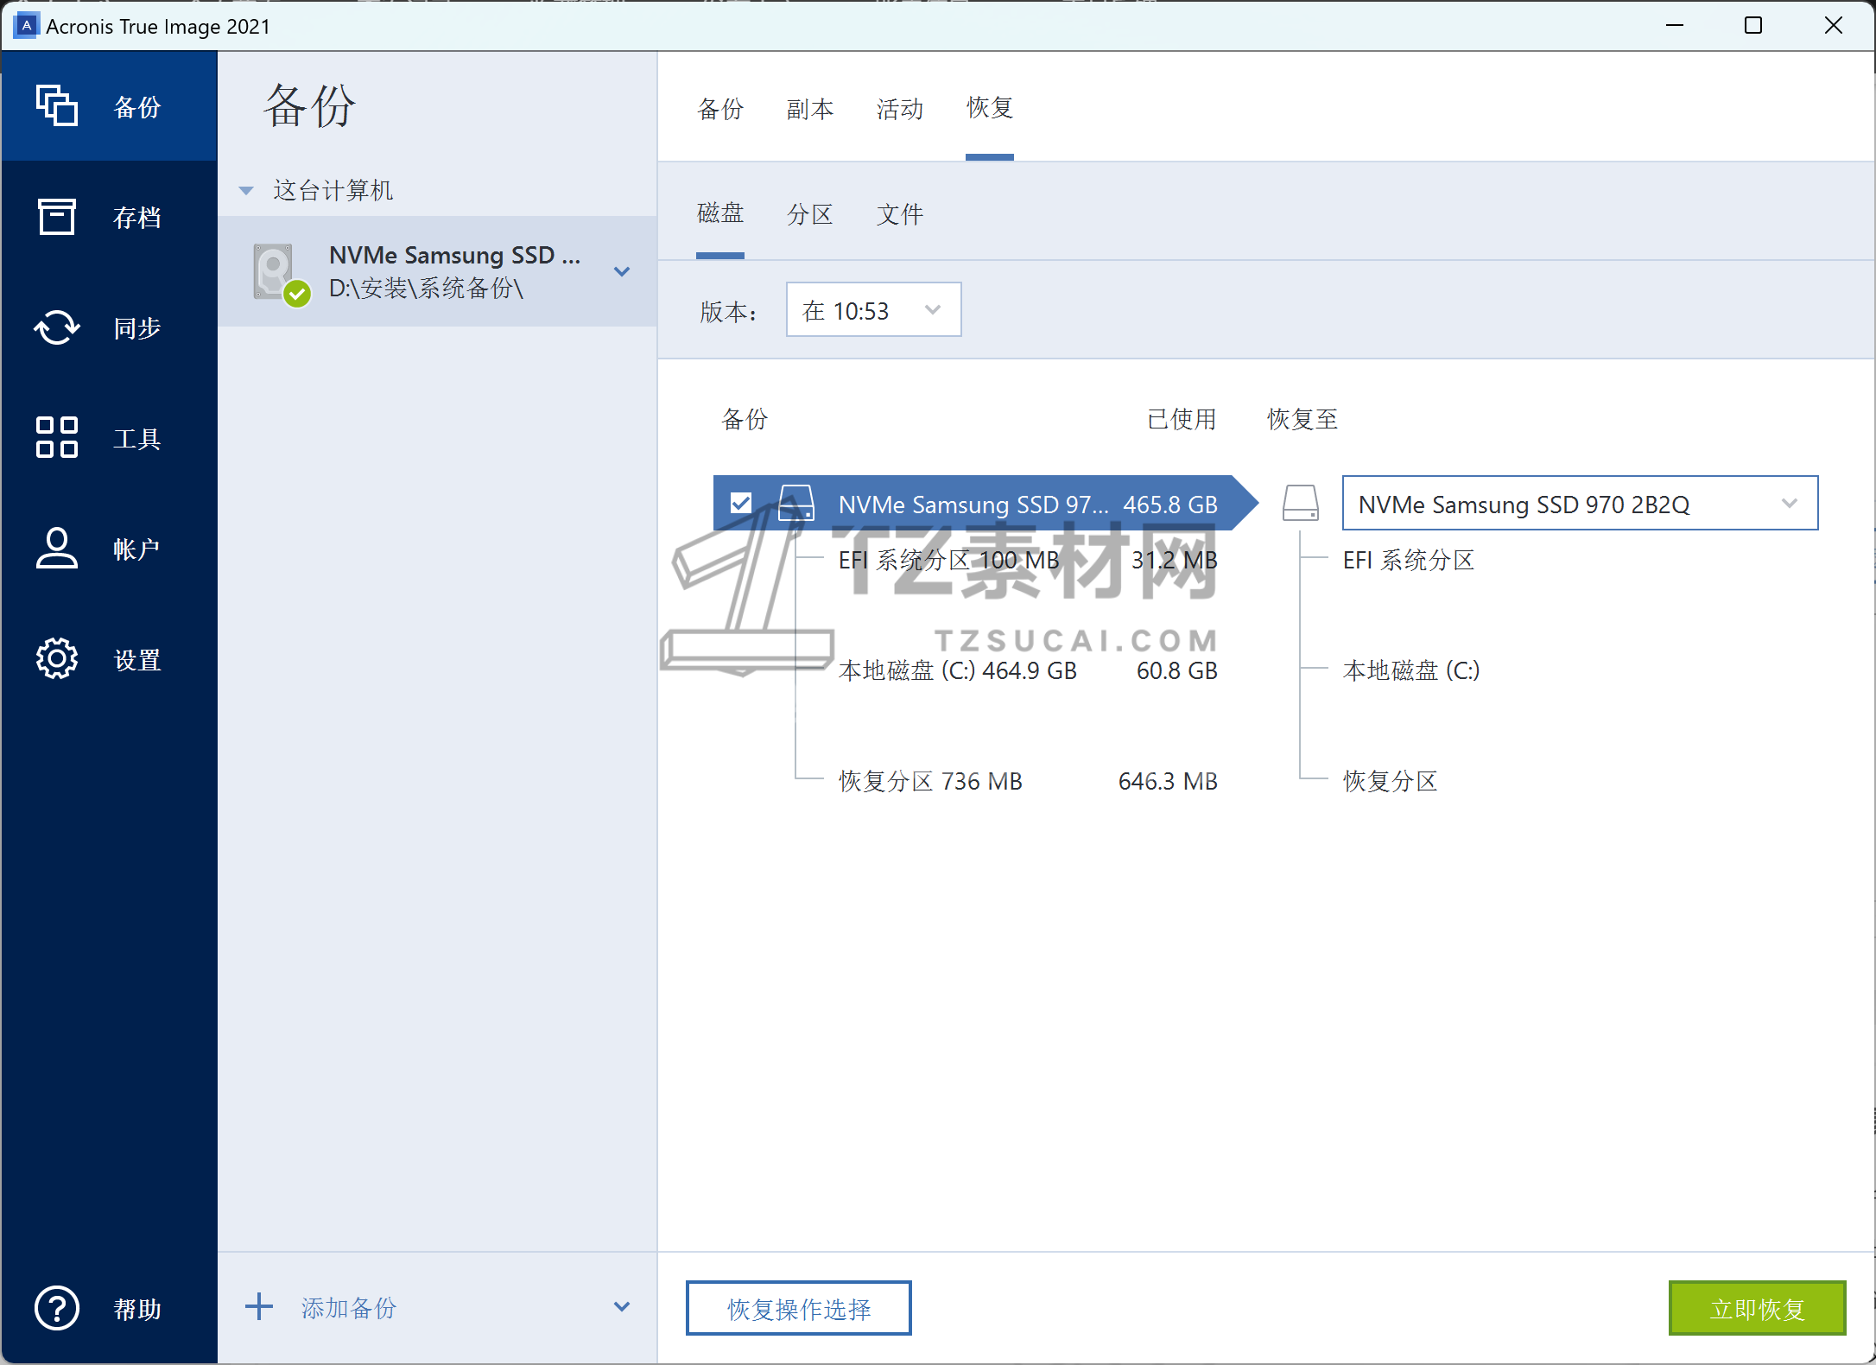Click the 恢复操作选择 (Recovery options) button
1876x1365 pixels.
coord(799,1309)
